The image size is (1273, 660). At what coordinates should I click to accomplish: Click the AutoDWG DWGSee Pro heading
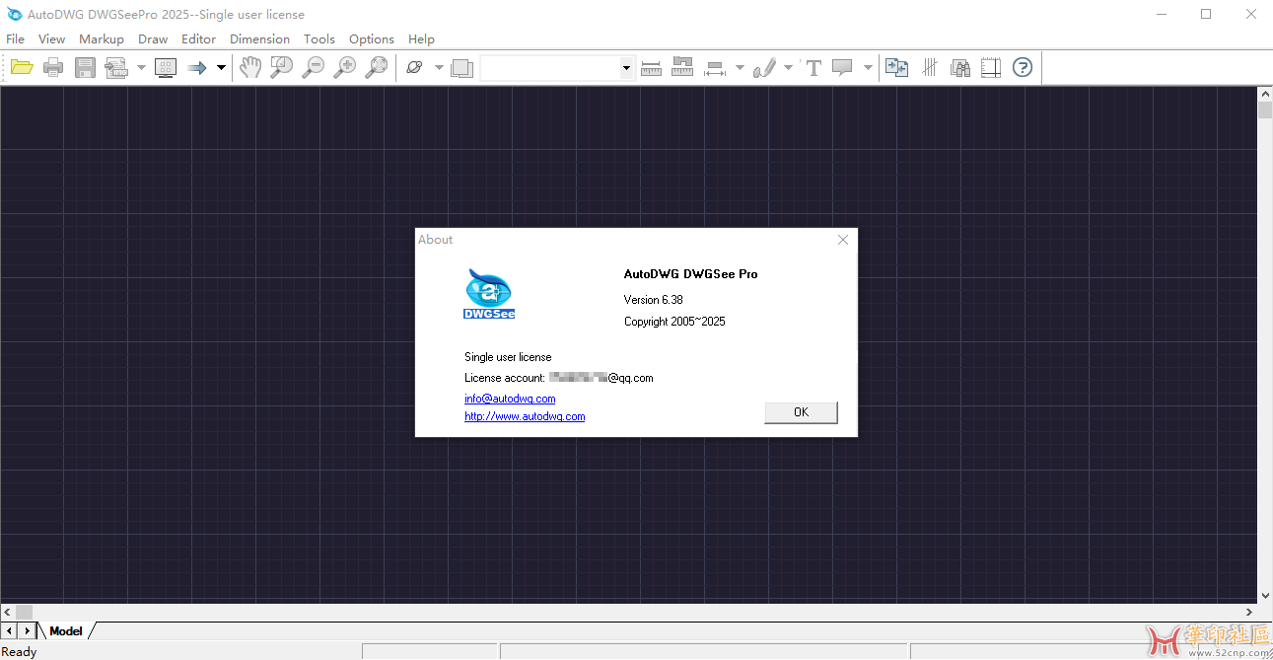pyautogui.click(x=691, y=274)
